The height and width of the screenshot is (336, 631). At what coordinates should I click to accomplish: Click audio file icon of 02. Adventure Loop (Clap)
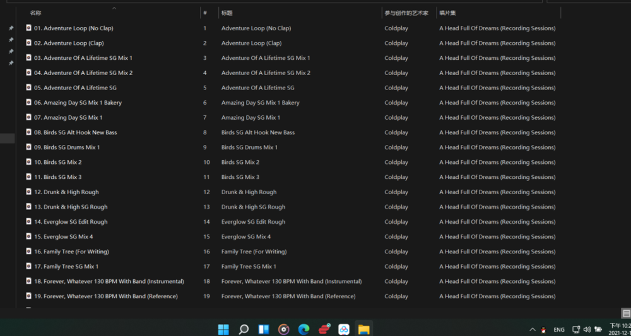pos(28,43)
